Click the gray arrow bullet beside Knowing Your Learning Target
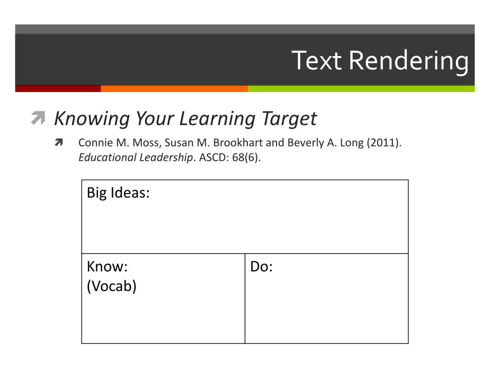The height and width of the screenshot is (368, 490). [38, 118]
